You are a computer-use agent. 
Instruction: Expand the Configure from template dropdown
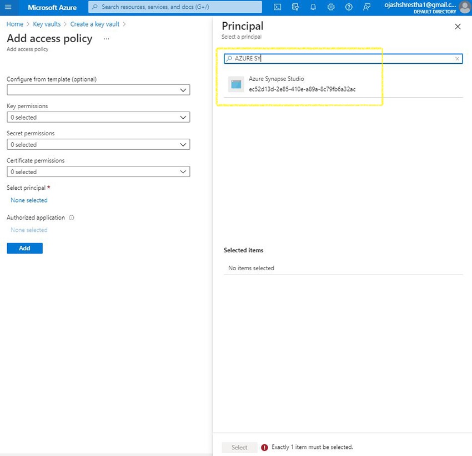pos(98,90)
